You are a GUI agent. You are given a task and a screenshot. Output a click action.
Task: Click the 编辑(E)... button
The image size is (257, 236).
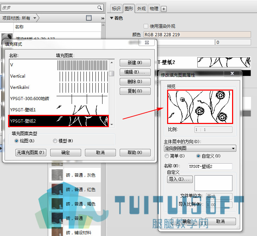tap(135, 72)
